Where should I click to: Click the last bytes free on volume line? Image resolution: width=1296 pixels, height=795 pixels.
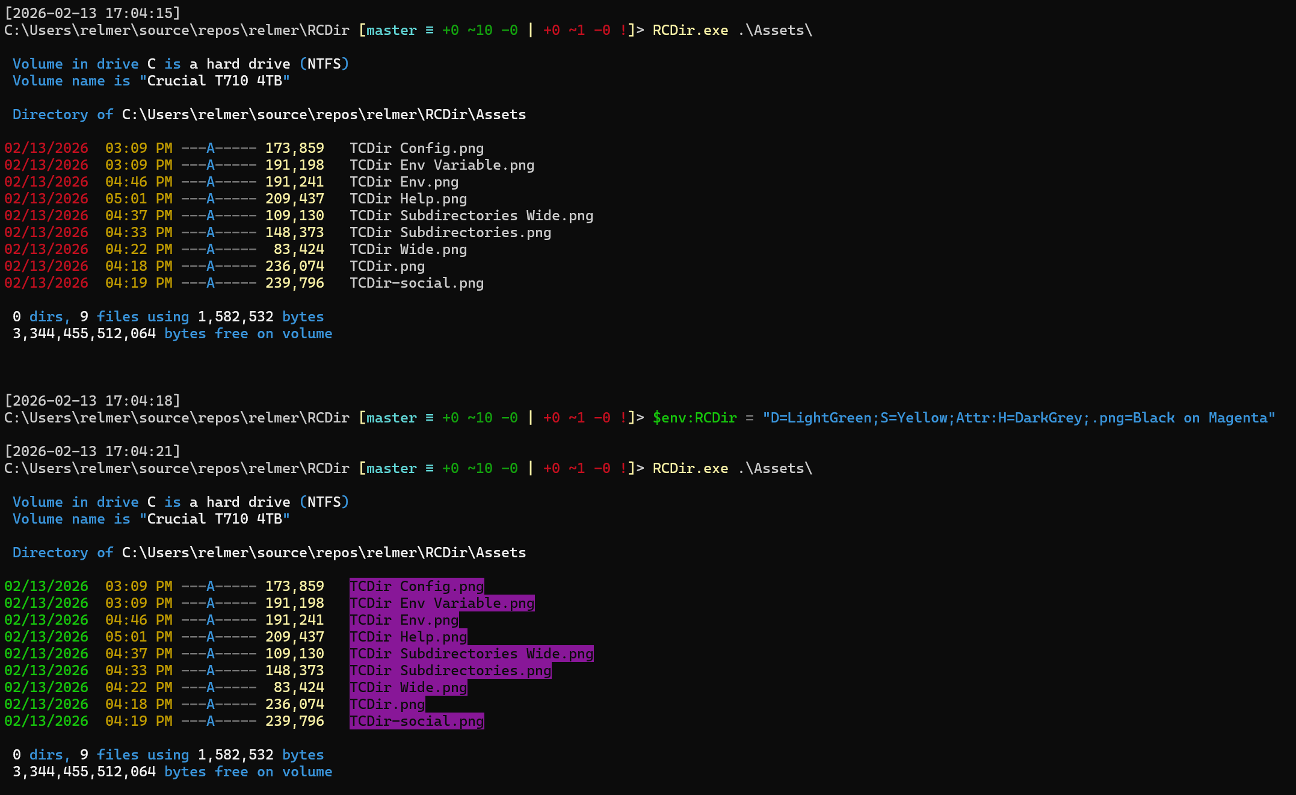click(x=172, y=772)
